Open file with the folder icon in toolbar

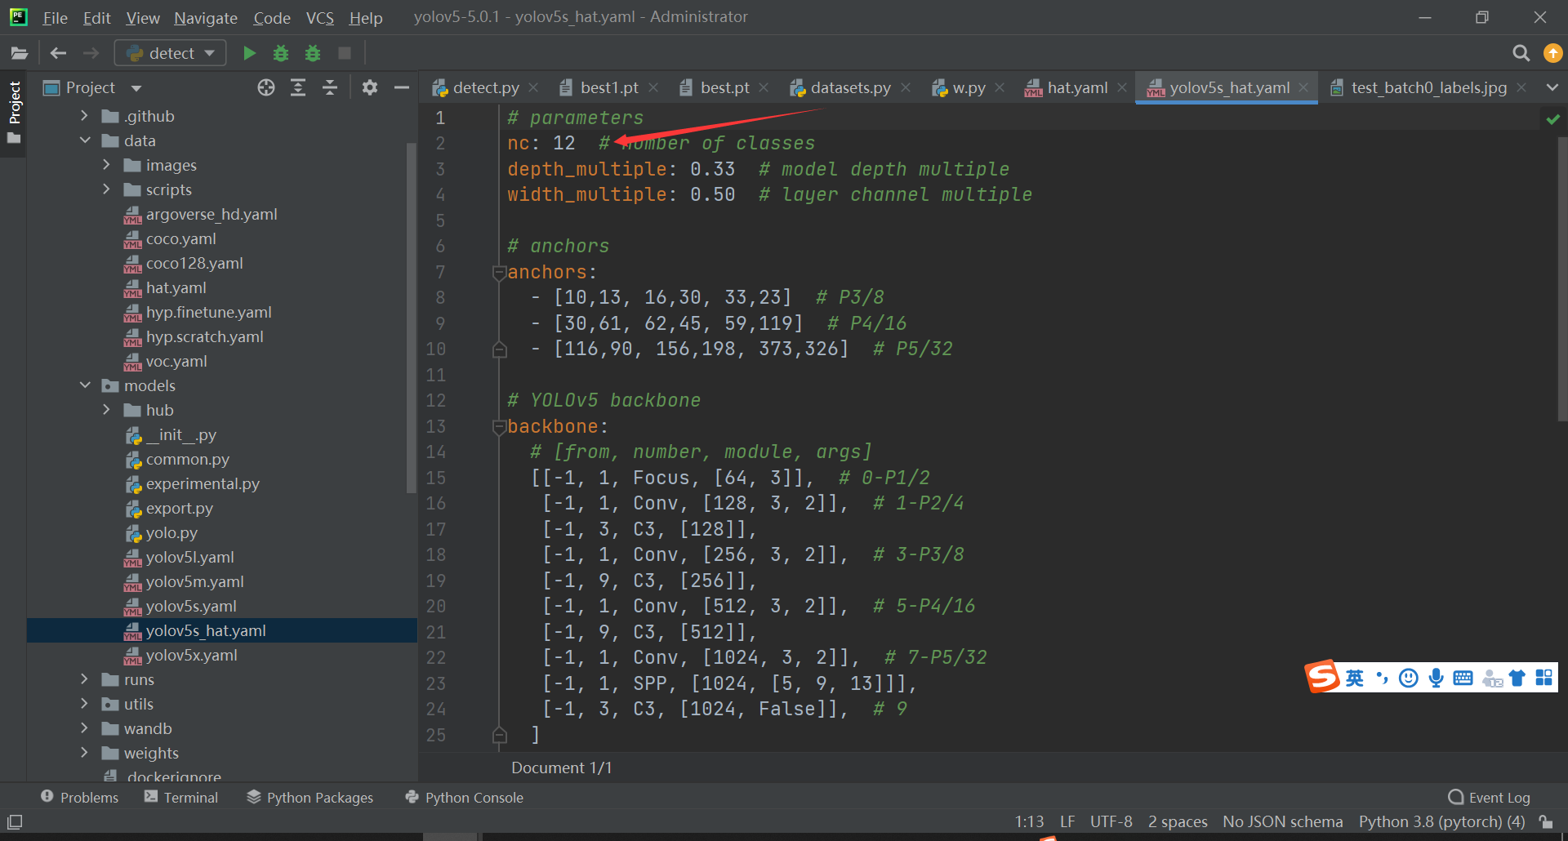[x=20, y=53]
